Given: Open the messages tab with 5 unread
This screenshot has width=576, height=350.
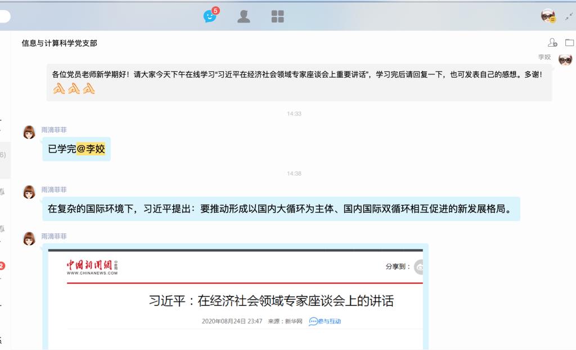Looking at the screenshot, I should (x=210, y=16).
